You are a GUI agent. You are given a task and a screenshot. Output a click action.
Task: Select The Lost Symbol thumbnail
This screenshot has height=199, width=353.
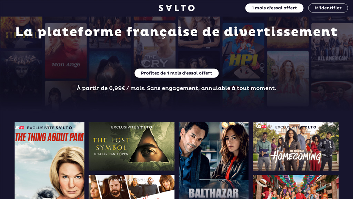coord(131,146)
